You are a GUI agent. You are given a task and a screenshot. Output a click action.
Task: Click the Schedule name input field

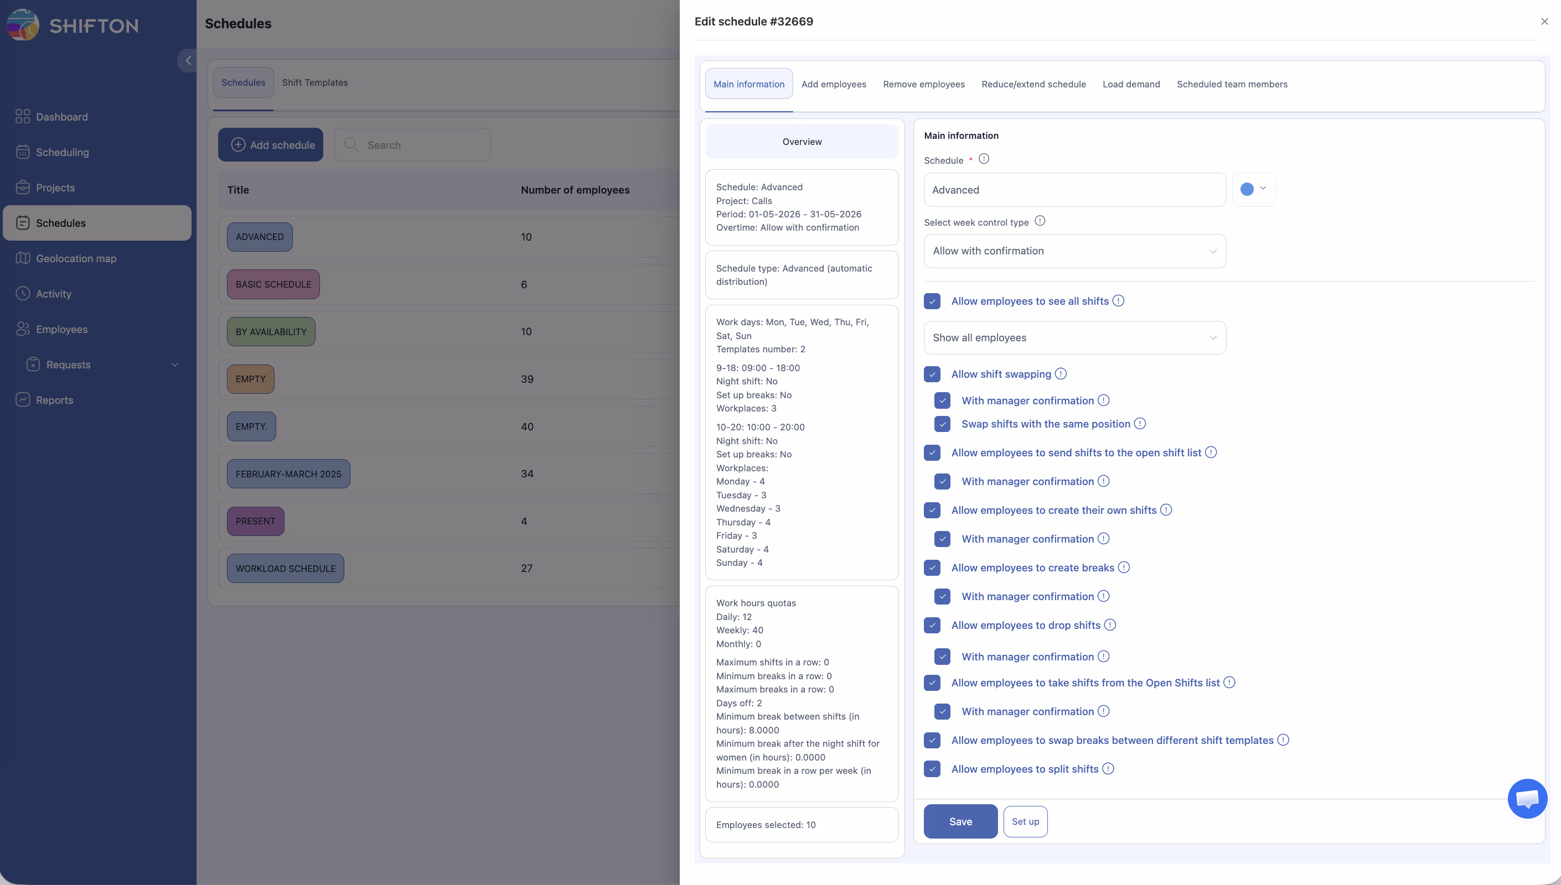point(1074,190)
